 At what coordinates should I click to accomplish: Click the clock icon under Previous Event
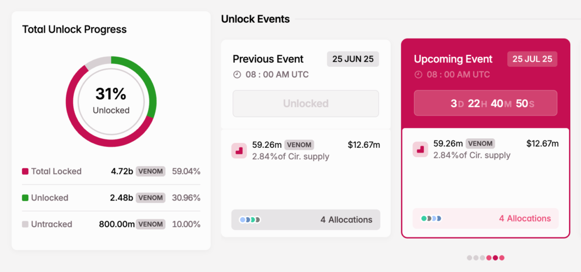coord(237,75)
